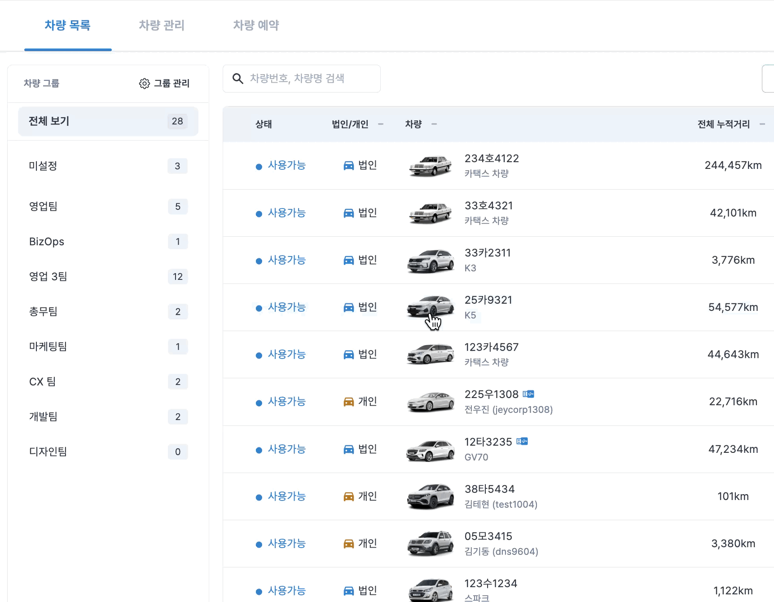Click the orange personal car icon for 05모3415
This screenshot has height=602, width=774.
[348, 544]
